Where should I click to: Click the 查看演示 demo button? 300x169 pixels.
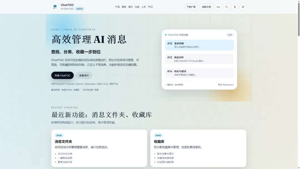(84, 75)
